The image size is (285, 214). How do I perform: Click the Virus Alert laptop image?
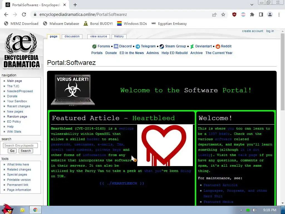point(73,90)
